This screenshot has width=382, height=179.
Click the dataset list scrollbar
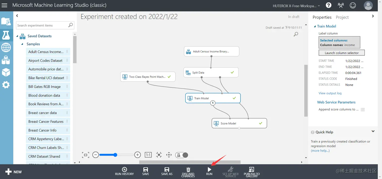(75, 50)
